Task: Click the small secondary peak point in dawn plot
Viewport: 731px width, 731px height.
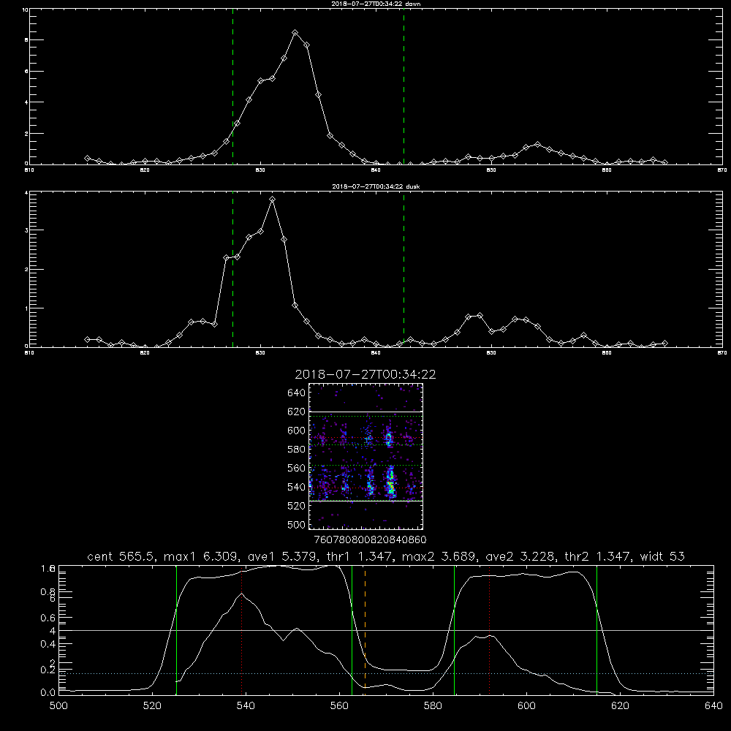Action: click(x=537, y=145)
